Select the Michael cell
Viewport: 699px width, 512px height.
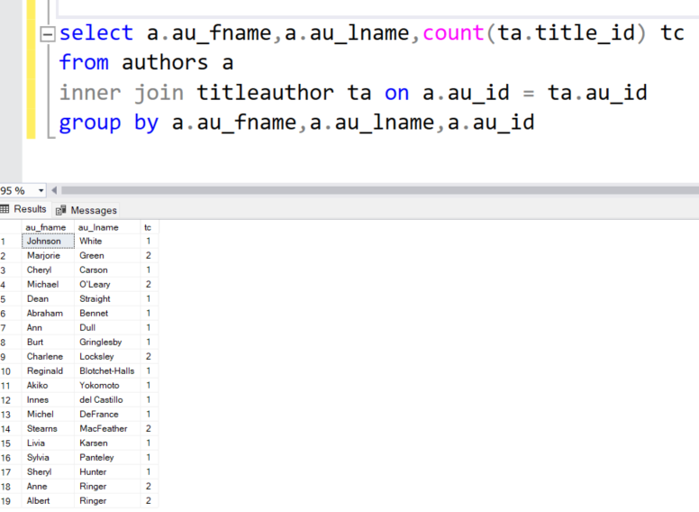[x=48, y=285]
